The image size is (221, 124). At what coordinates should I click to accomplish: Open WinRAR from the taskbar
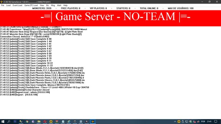(57, 122)
